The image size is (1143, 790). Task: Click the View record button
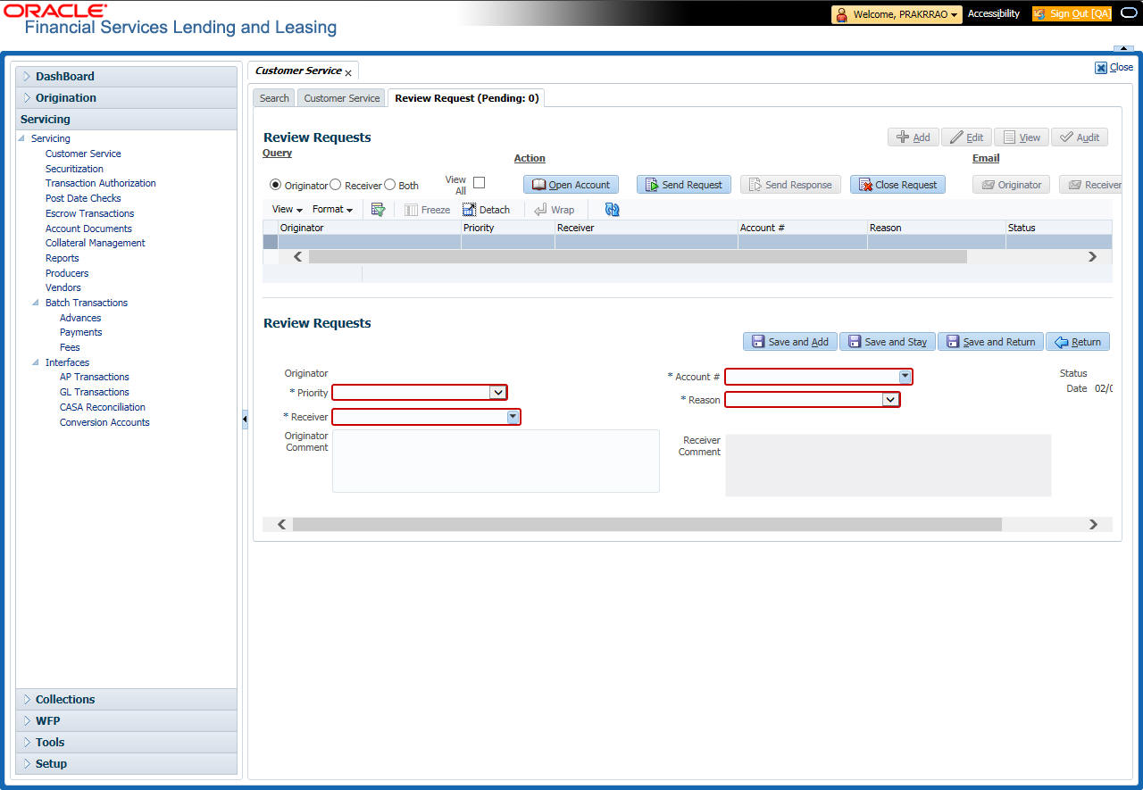1022,137
